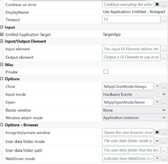Open the Close mode dropdown arrow
The height and width of the screenshot is (164, 168).
coord(157,87)
